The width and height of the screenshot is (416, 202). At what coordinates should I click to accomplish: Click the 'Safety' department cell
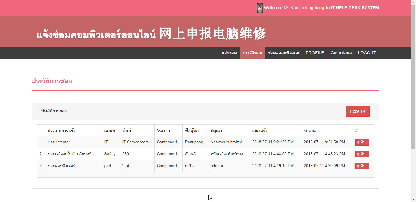(x=111, y=154)
